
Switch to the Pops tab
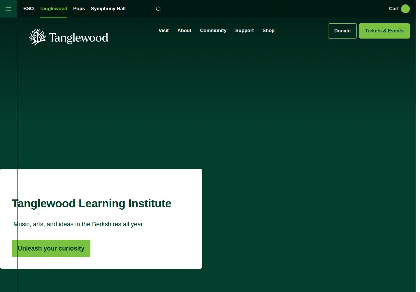[x=79, y=9]
